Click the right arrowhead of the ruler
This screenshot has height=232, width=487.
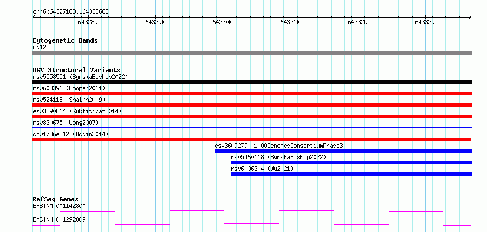pyautogui.click(x=470, y=17)
